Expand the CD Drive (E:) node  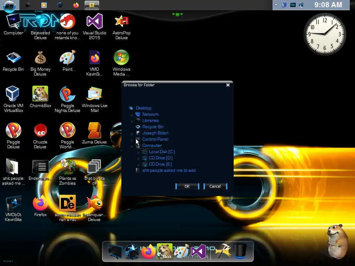(x=138, y=165)
